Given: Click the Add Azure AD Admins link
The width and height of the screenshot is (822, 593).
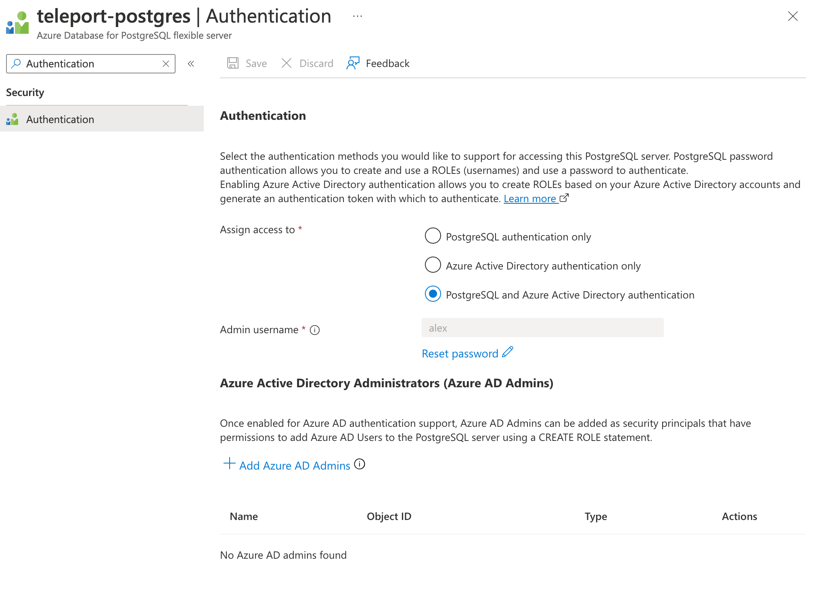Looking at the screenshot, I should point(295,466).
